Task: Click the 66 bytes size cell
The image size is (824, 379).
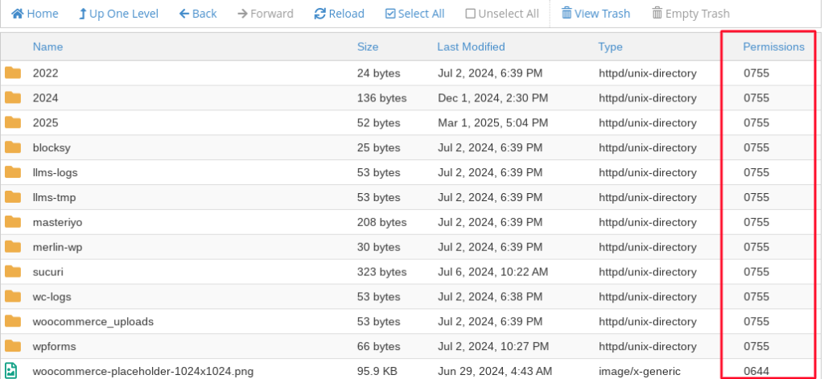Action: tap(379, 346)
